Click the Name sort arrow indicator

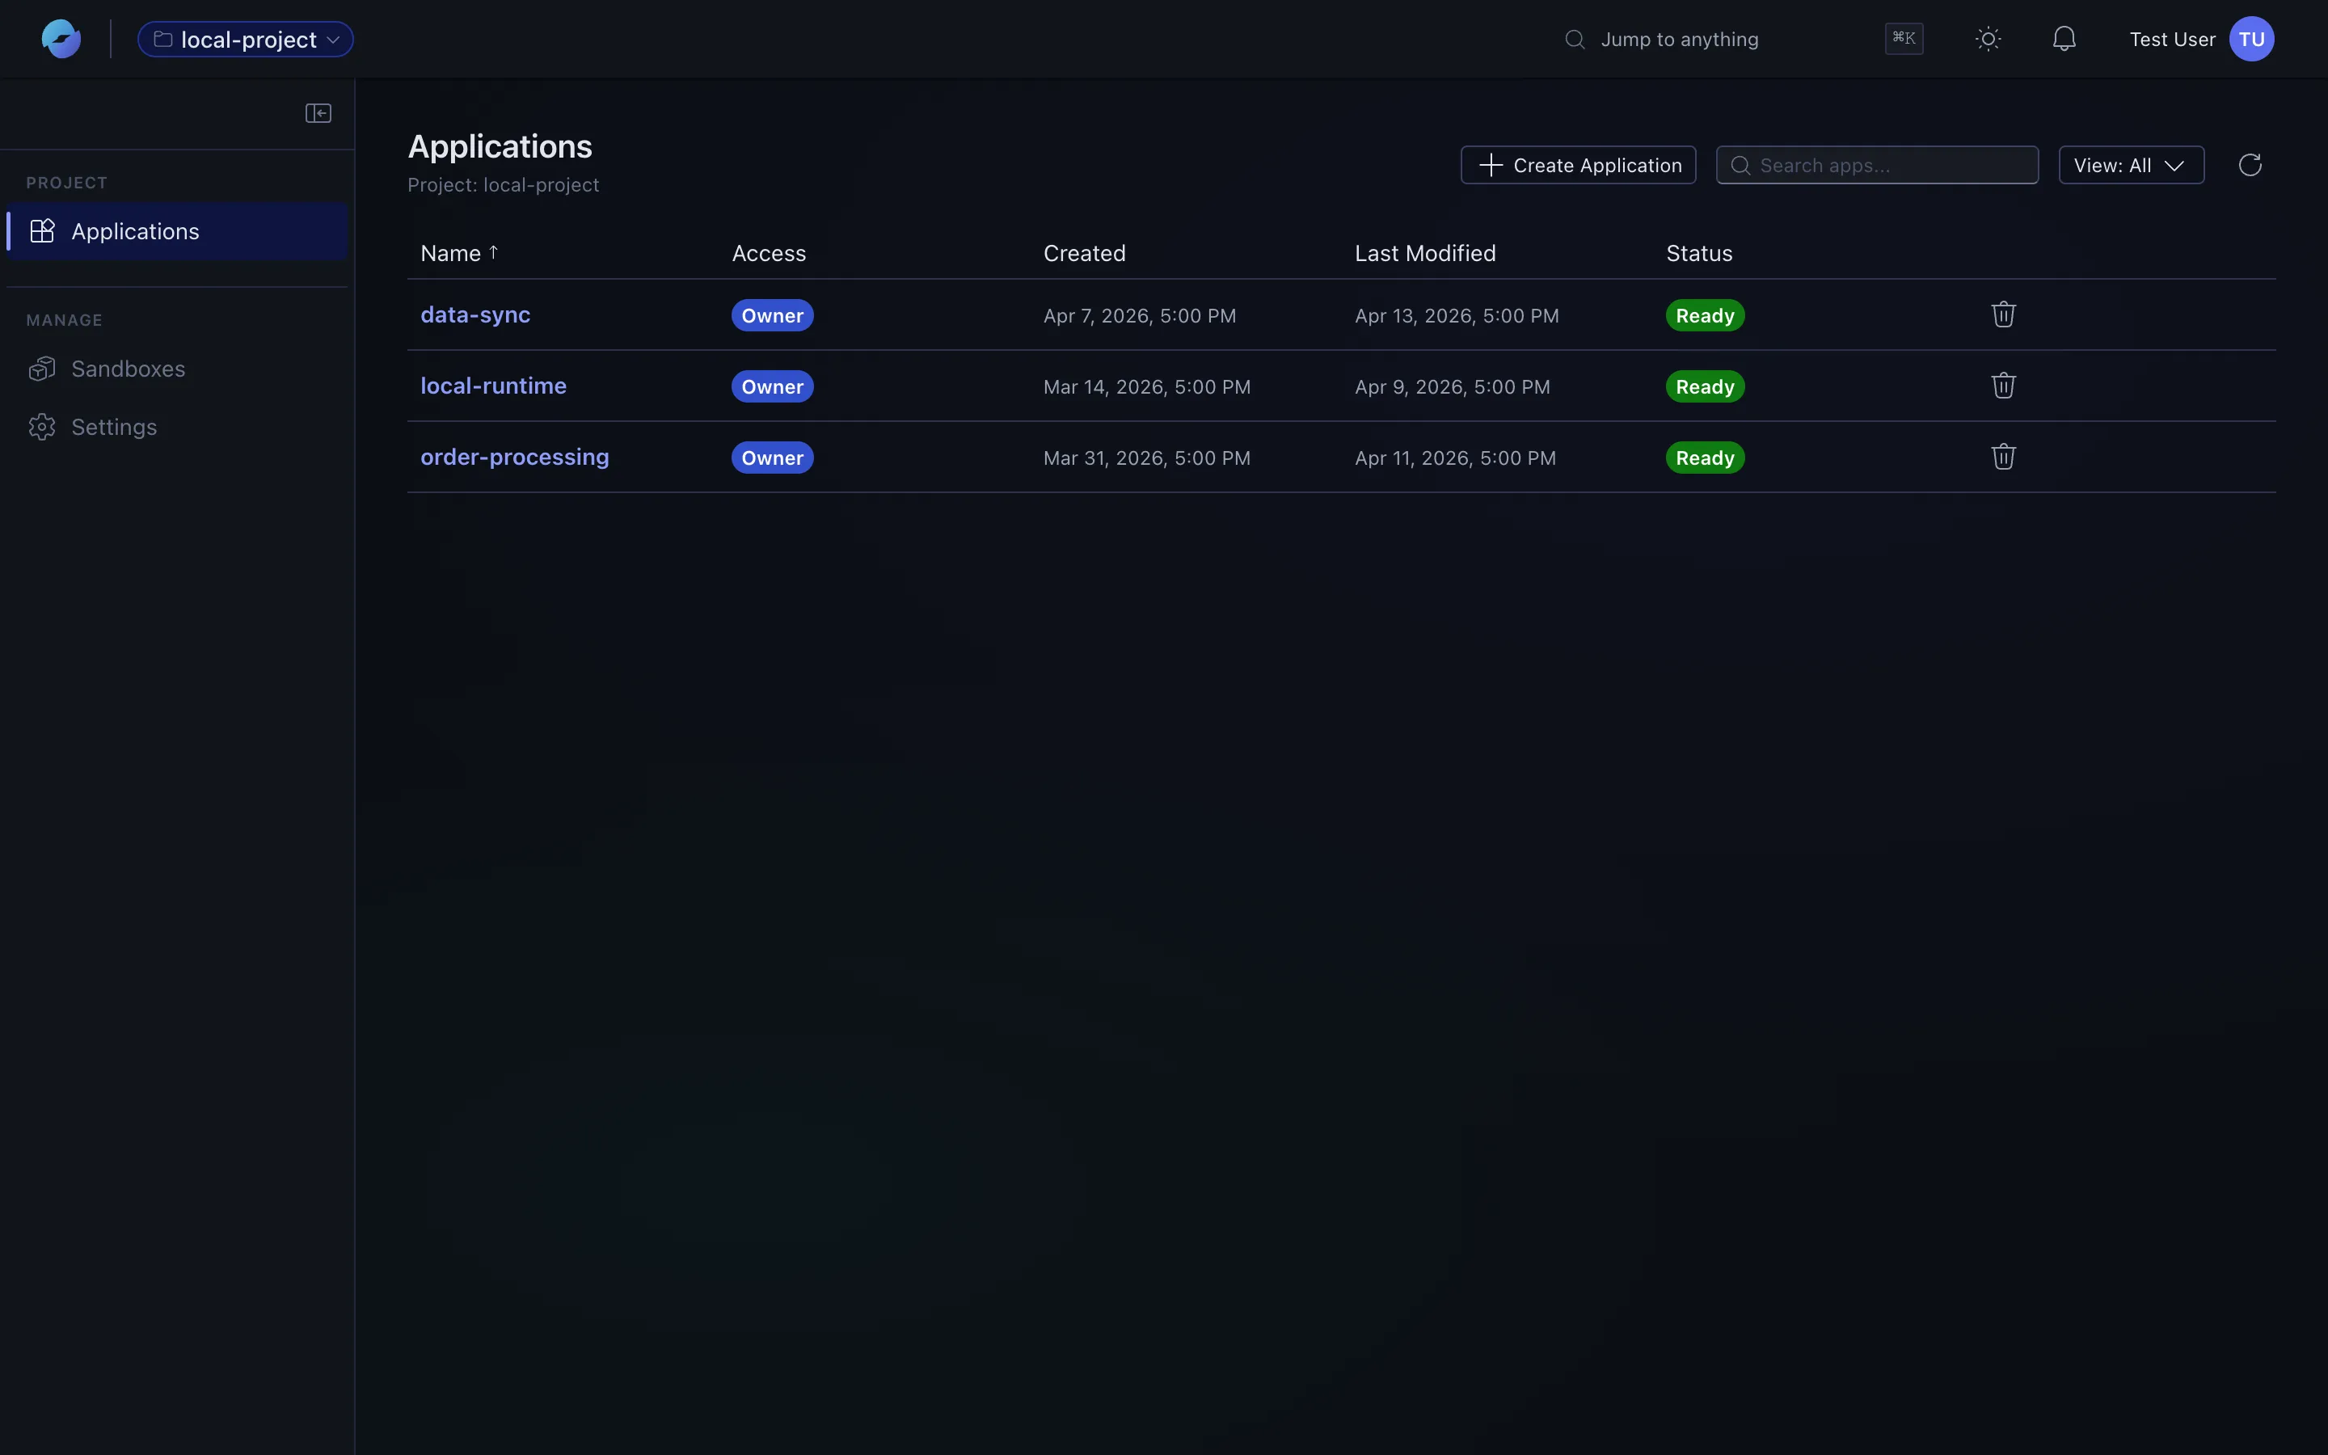(494, 252)
